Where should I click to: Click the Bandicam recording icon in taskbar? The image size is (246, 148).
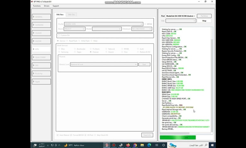coord(114,145)
